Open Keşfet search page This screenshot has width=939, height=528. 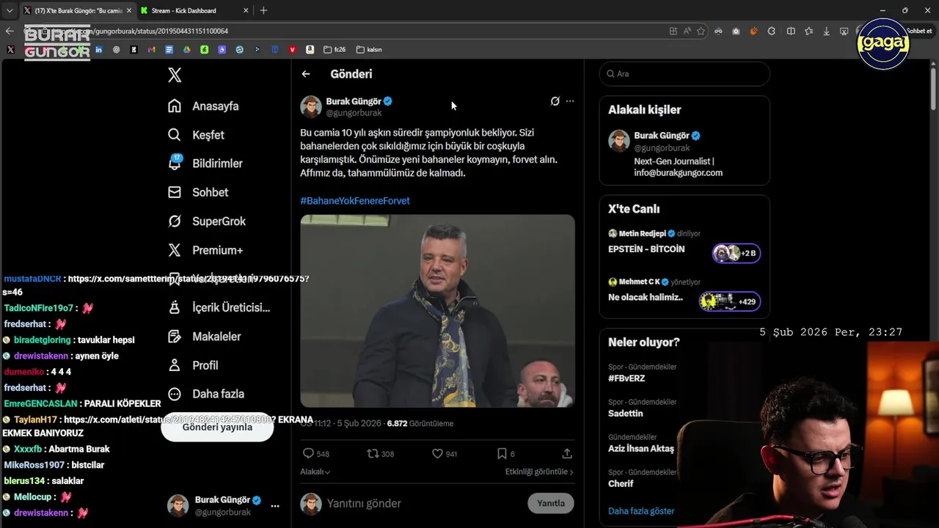[196, 135]
